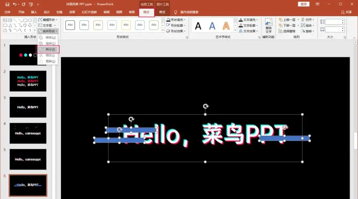Choose 组合(C) from merge shapes menu
Screen dimensions: 358x199
[47, 43]
